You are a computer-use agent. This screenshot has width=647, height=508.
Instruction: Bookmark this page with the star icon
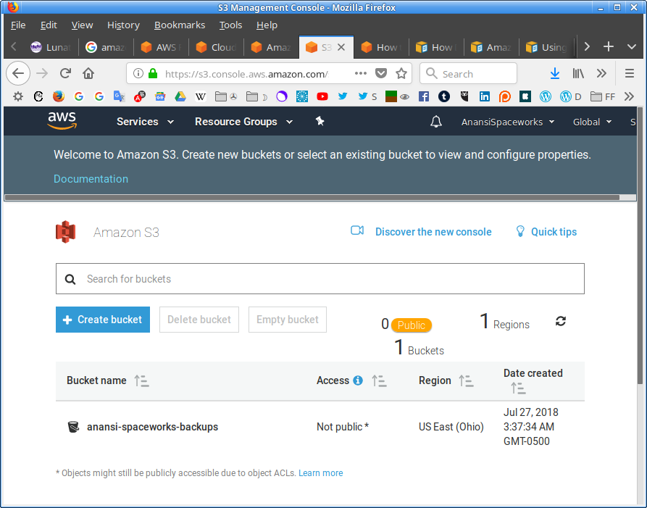click(401, 74)
